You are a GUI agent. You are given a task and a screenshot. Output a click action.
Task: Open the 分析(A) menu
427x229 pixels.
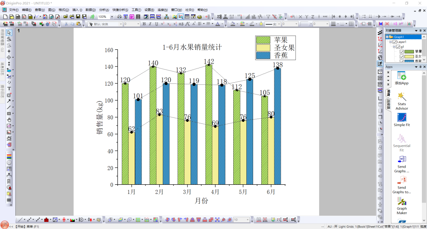(104, 10)
